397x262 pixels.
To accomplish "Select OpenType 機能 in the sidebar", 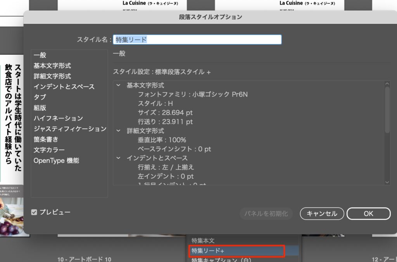I will point(56,160).
